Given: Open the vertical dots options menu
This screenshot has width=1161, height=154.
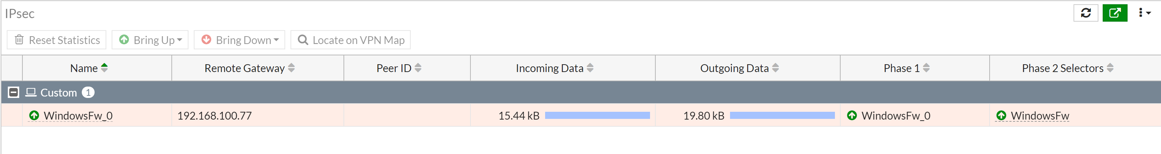Looking at the screenshot, I should coord(1144,13).
